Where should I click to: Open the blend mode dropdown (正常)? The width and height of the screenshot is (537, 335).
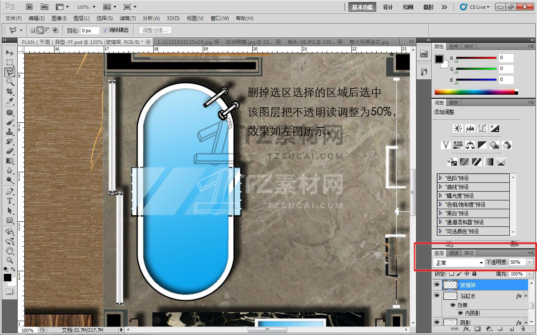(459, 262)
